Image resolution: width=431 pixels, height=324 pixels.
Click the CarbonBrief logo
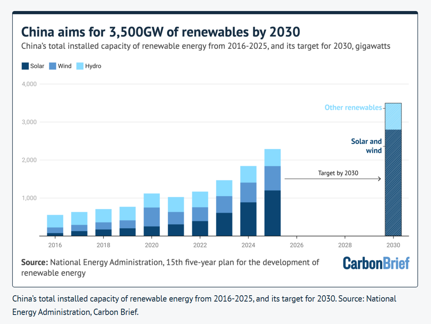[376, 263]
